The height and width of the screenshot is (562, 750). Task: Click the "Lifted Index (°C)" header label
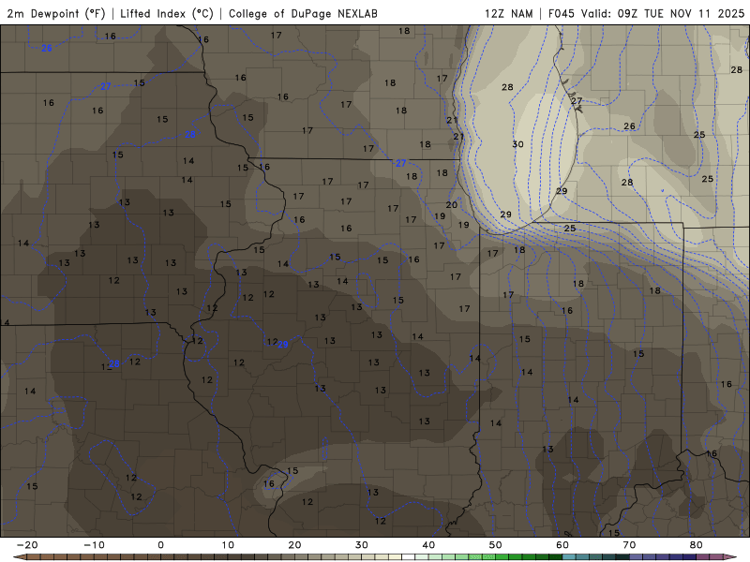167,13
